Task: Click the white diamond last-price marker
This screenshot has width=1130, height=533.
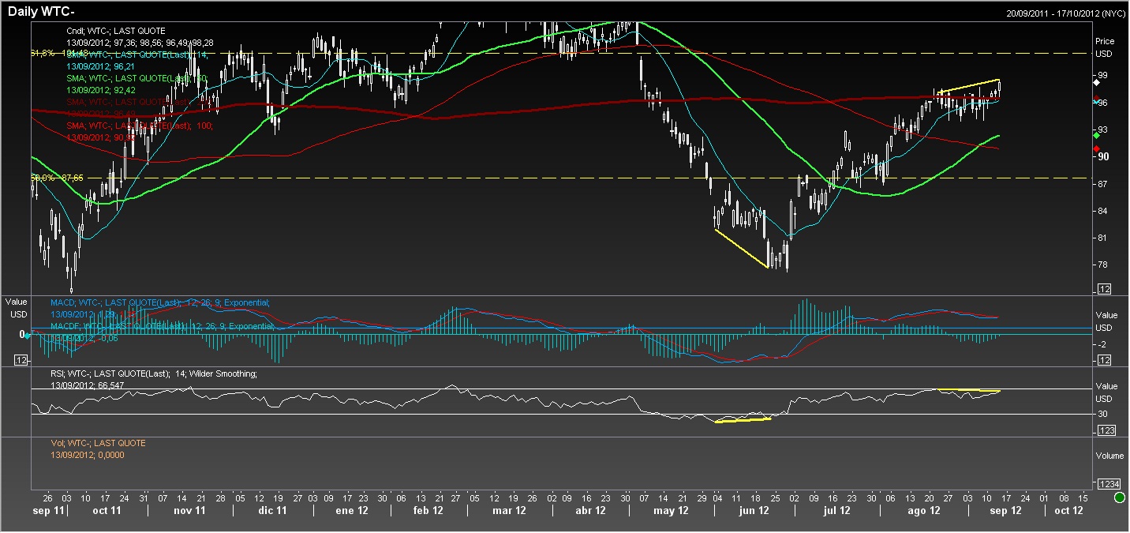Action: [1095, 82]
